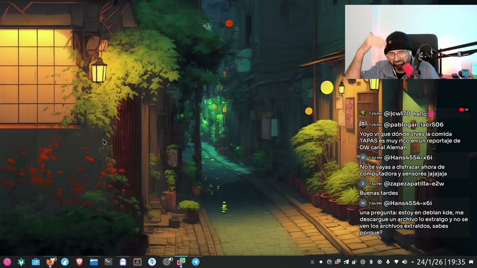477x268 pixels.
Task: Open the brightness settings tray icon
Action: point(379,262)
